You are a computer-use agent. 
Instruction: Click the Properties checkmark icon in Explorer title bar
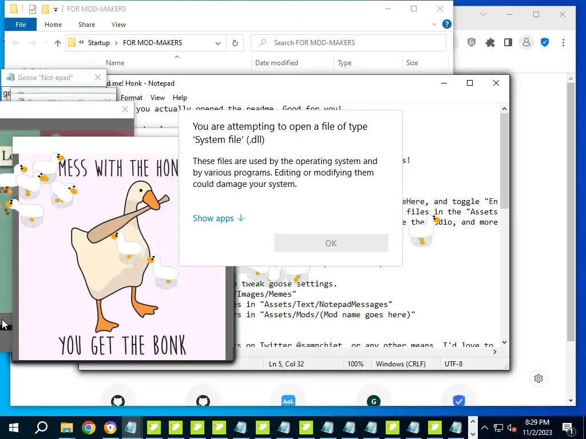[33, 9]
